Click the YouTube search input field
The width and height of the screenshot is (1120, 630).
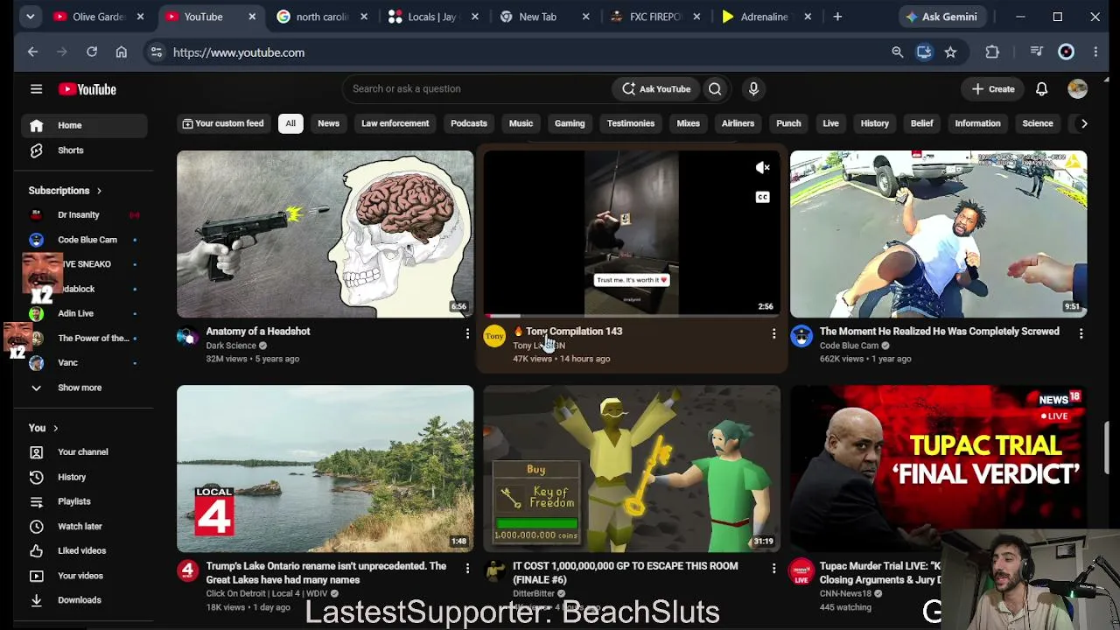point(477,88)
